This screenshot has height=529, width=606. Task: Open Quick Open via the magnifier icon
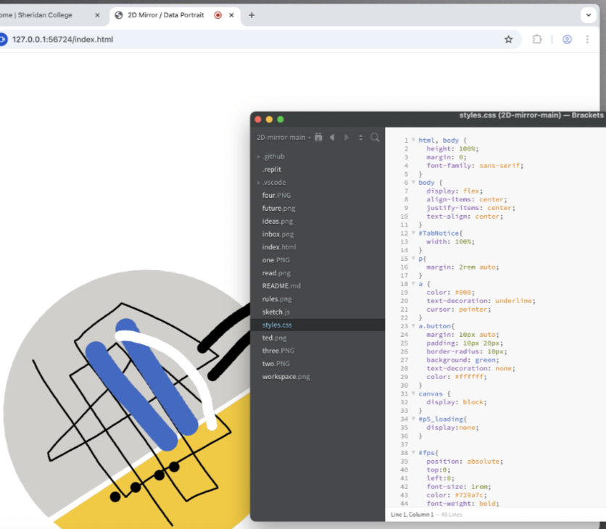pos(375,138)
